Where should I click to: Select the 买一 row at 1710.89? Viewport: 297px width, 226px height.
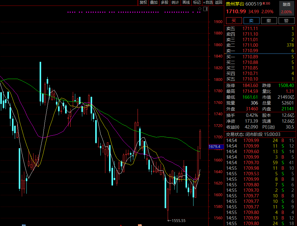pos(260,57)
